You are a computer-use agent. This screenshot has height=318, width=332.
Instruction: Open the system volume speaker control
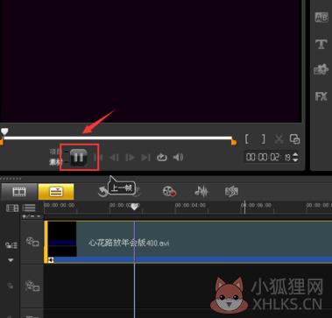(x=178, y=158)
